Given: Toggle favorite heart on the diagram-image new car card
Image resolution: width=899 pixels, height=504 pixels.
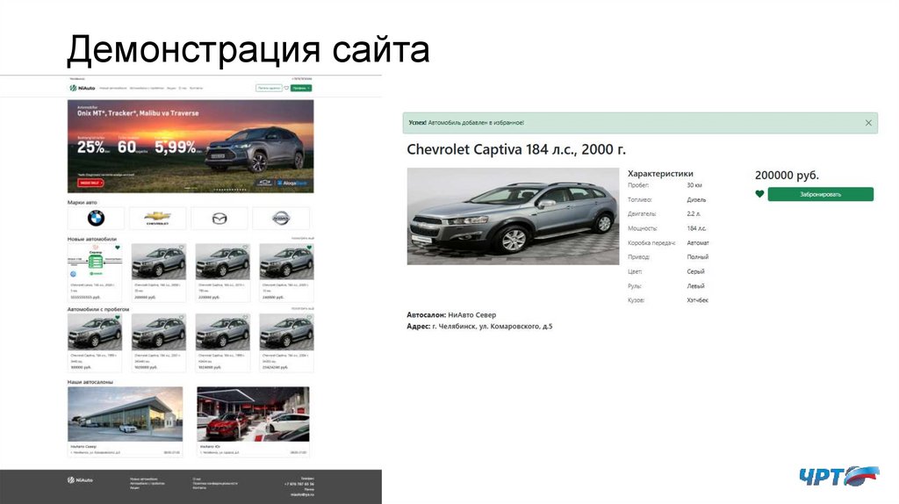Looking at the screenshot, I should (x=118, y=248).
